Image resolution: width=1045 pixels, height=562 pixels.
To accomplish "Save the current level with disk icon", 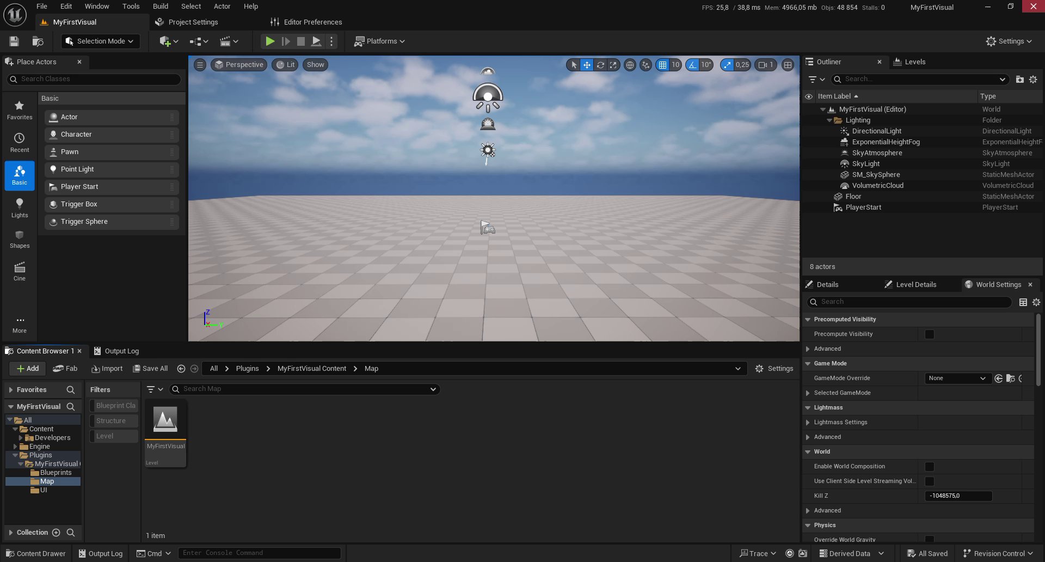I will [14, 41].
